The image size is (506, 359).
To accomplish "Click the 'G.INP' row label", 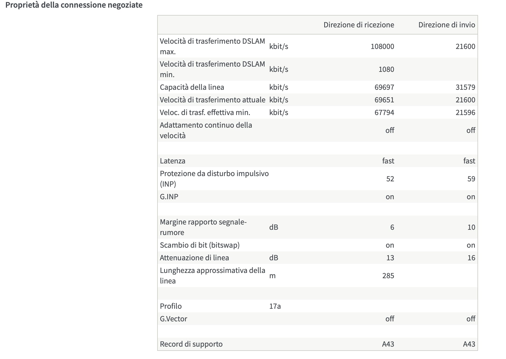I will pyautogui.click(x=169, y=197).
